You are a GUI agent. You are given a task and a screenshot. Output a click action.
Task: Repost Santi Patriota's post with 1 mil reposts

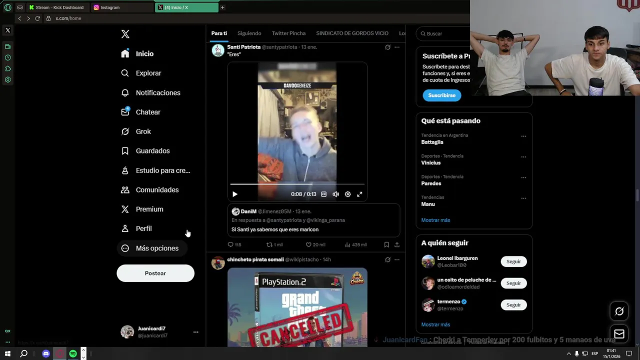(269, 244)
